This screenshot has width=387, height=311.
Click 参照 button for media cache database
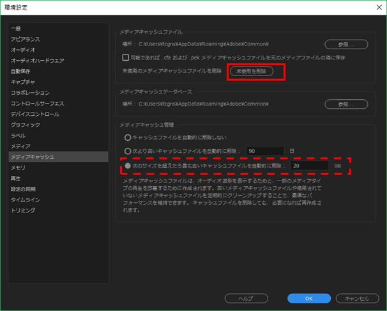click(x=346, y=104)
